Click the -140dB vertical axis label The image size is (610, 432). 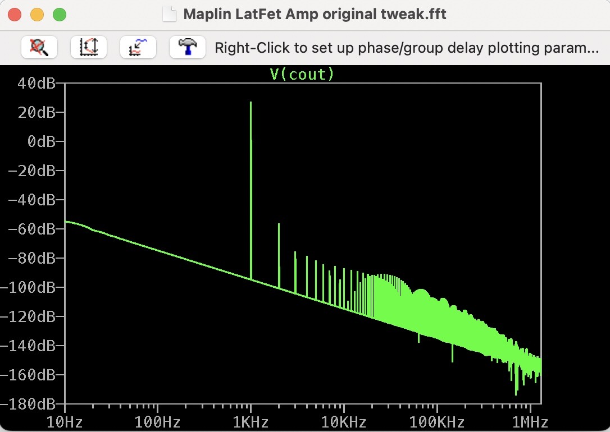[x=28, y=346]
